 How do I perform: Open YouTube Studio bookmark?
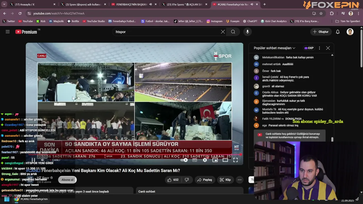click(94, 21)
